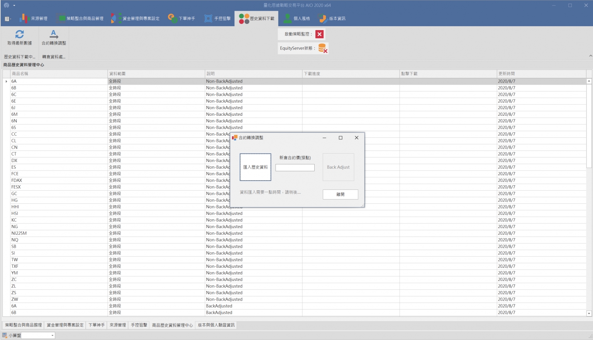Image resolution: width=593 pixels, height=340 pixels.
Task: Expand the application menu button dropdown
Action: [7, 19]
